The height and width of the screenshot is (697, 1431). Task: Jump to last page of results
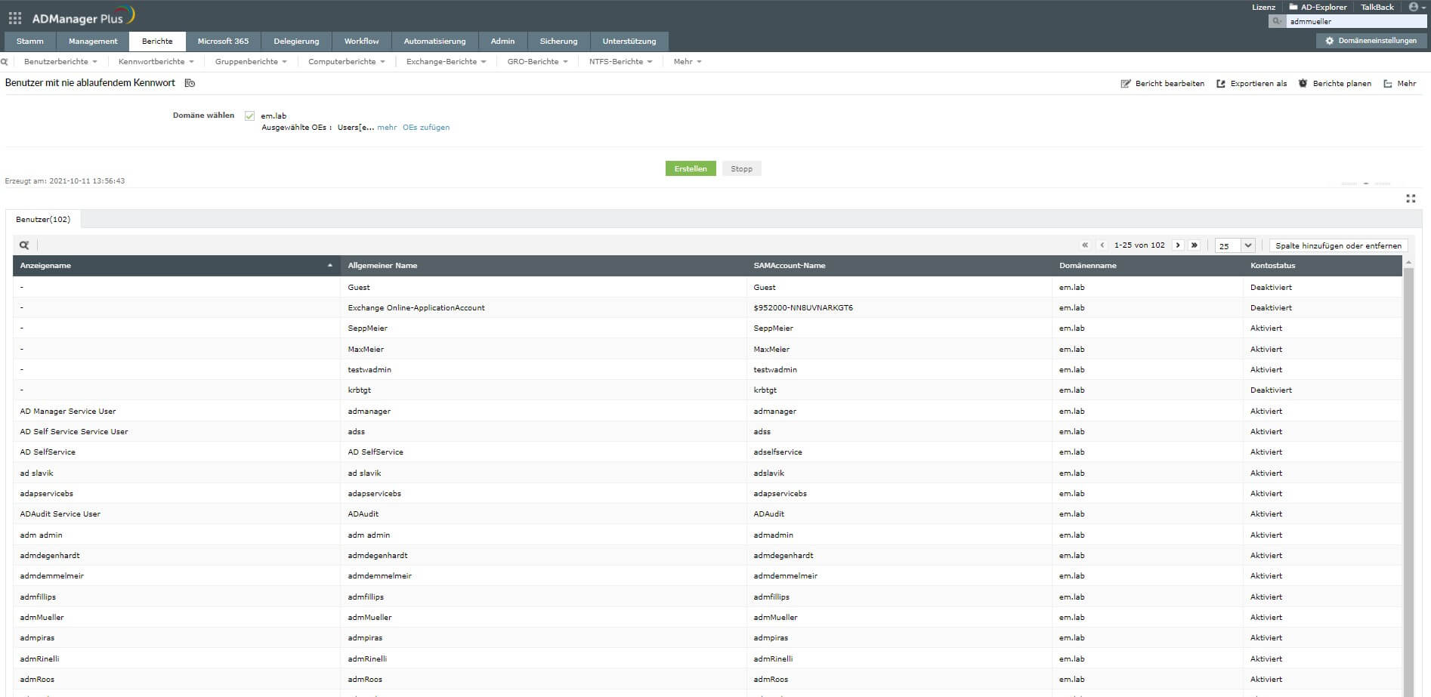1194,245
